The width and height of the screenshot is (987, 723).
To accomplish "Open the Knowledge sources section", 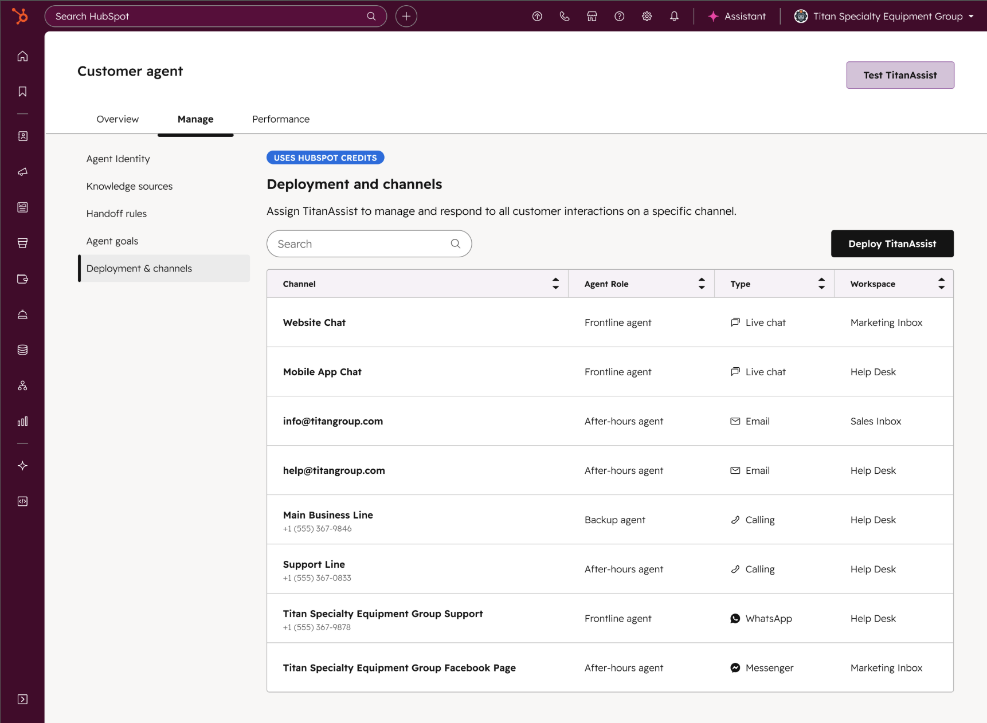I will click(130, 186).
